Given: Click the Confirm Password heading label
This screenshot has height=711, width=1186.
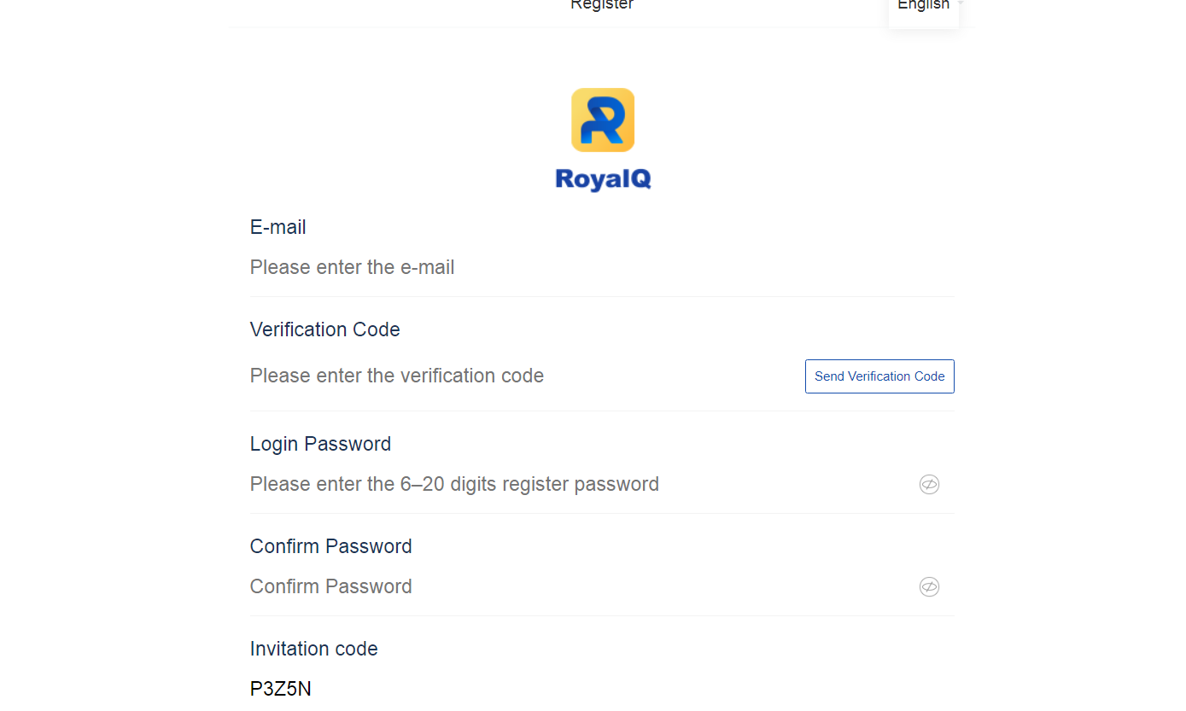Looking at the screenshot, I should coord(331,546).
